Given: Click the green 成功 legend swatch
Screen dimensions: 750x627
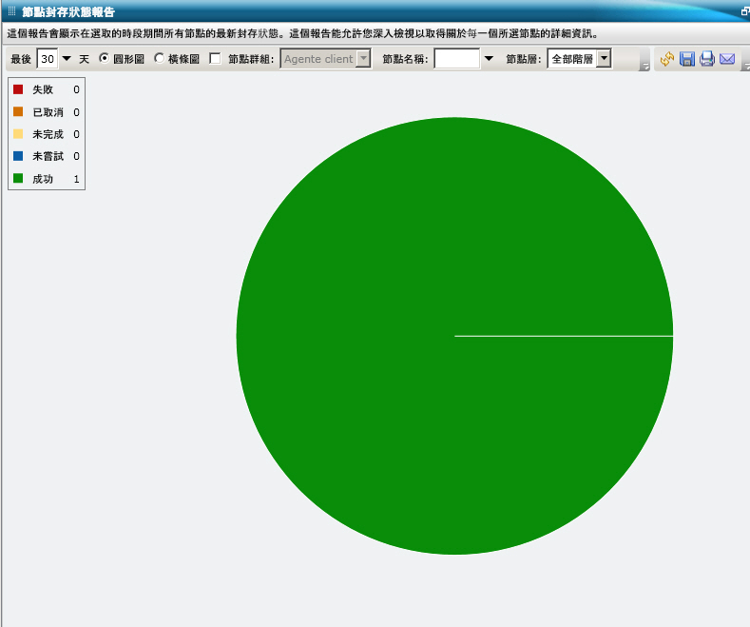Looking at the screenshot, I should (18, 178).
